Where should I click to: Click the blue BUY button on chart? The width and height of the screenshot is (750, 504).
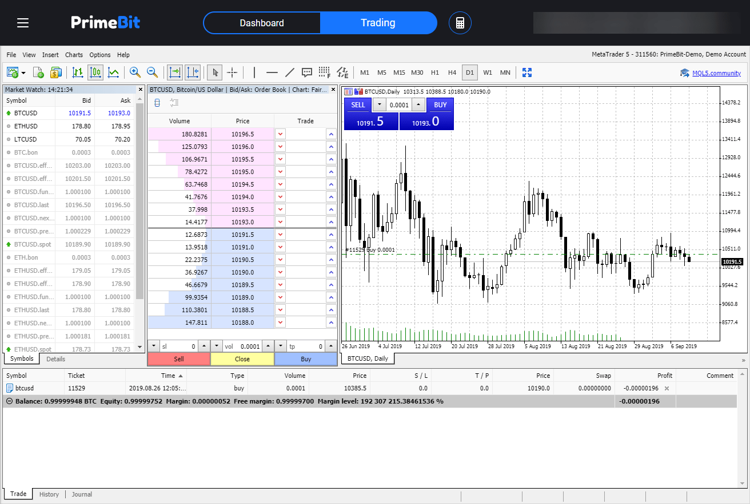pyautogui.click(x=440, y=105)
